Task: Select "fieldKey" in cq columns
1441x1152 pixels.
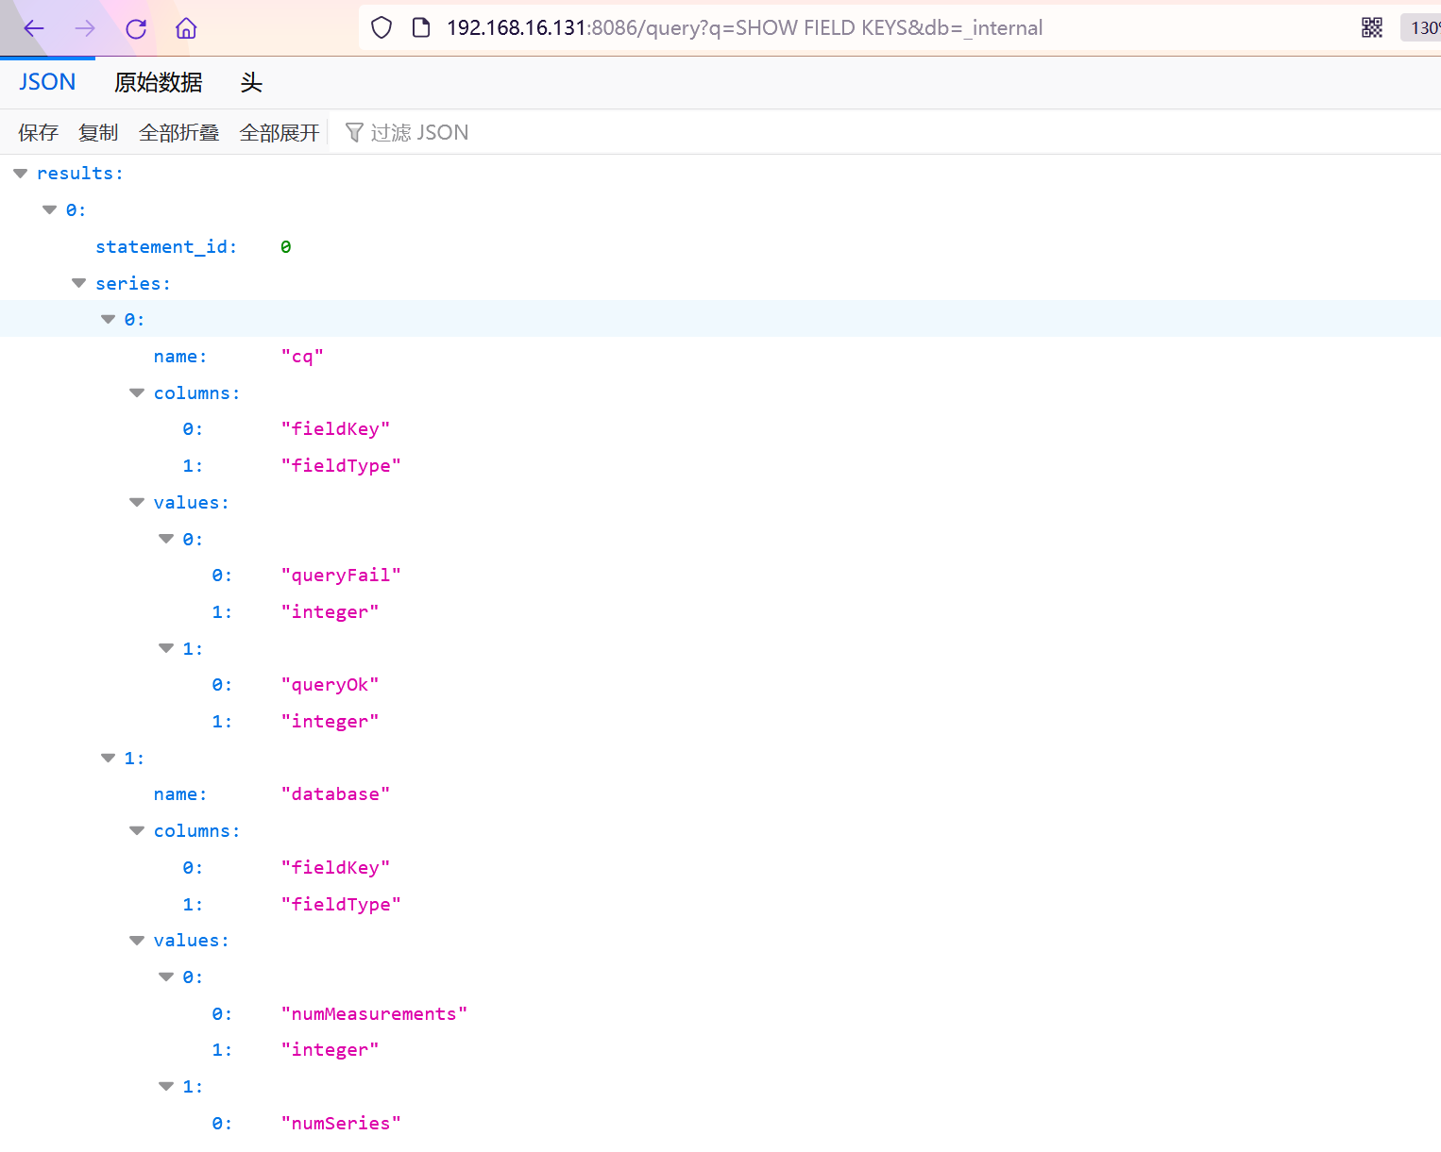Action: (335, 429)
